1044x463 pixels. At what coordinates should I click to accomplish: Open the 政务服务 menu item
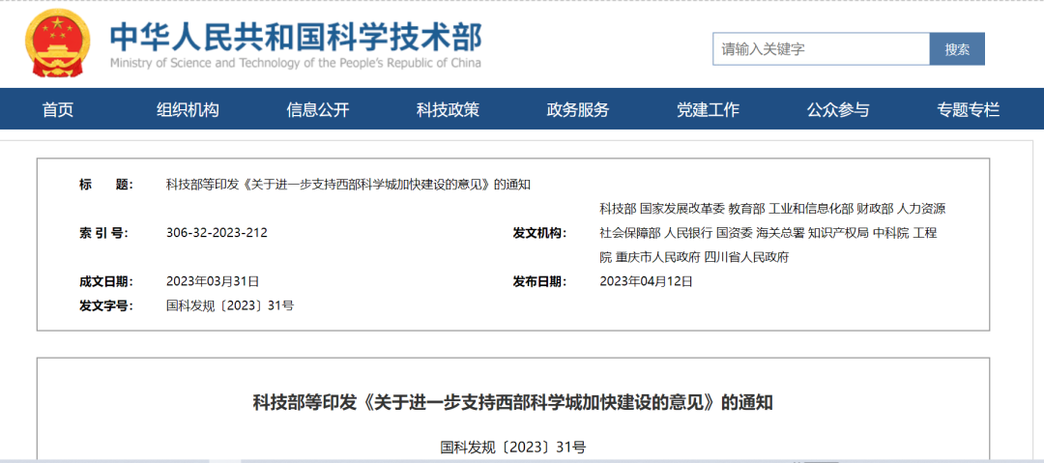click(578, 110)
